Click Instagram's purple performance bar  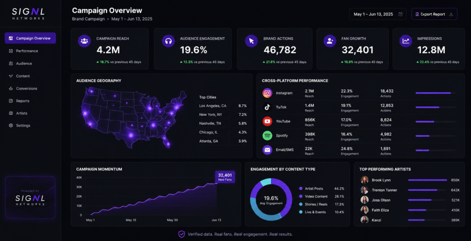coord(433,93)
